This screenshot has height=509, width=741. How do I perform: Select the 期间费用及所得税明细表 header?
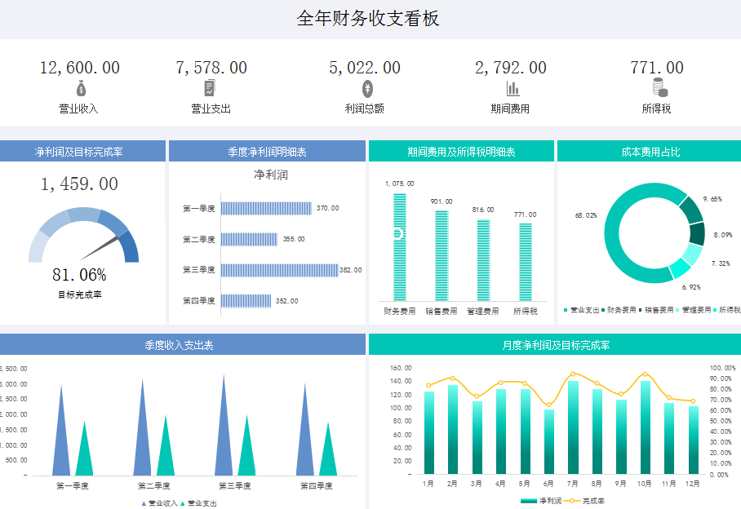point(461,152)
